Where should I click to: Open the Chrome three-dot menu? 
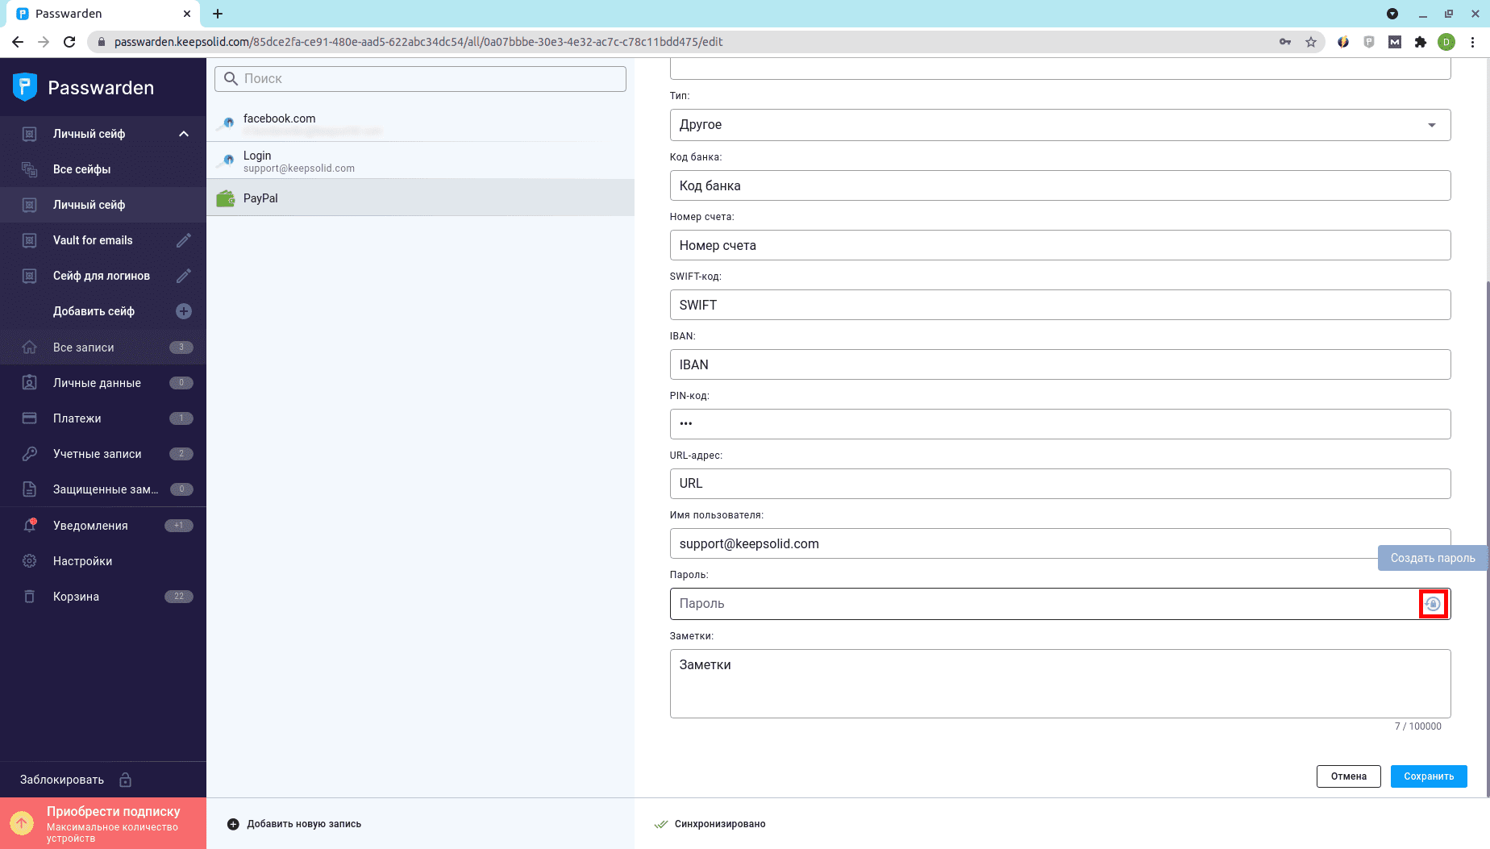pos(1472,42)
